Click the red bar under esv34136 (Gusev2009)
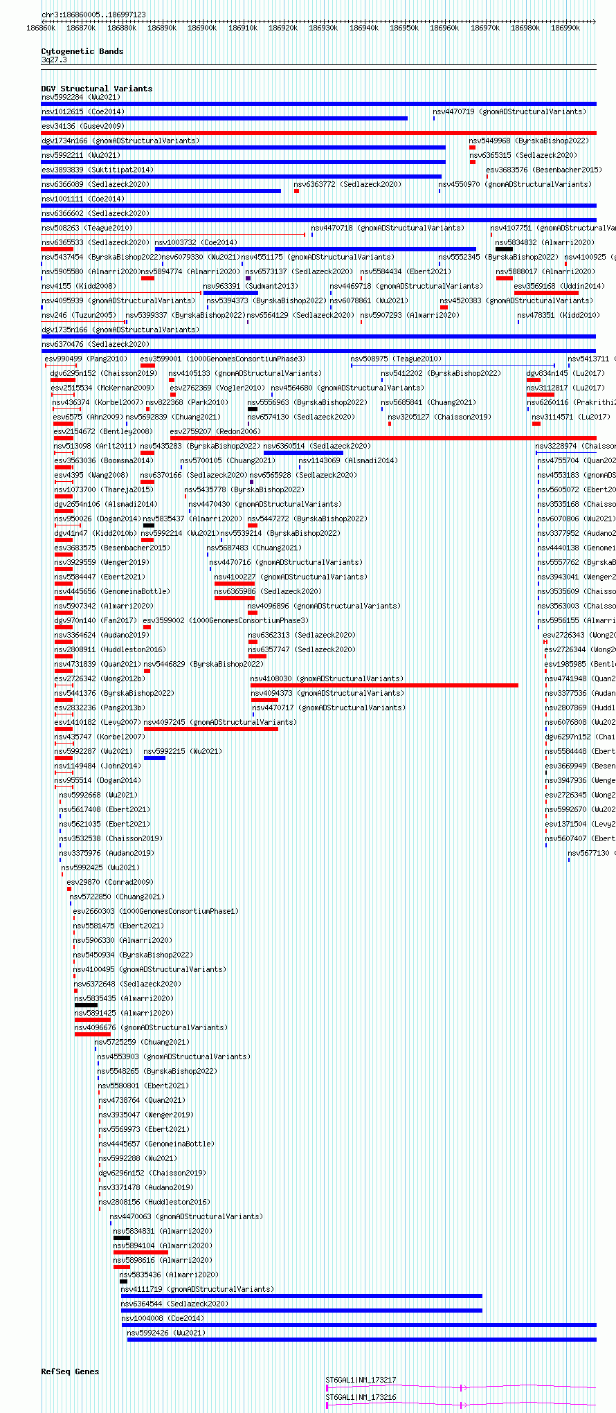 (319, 133)
